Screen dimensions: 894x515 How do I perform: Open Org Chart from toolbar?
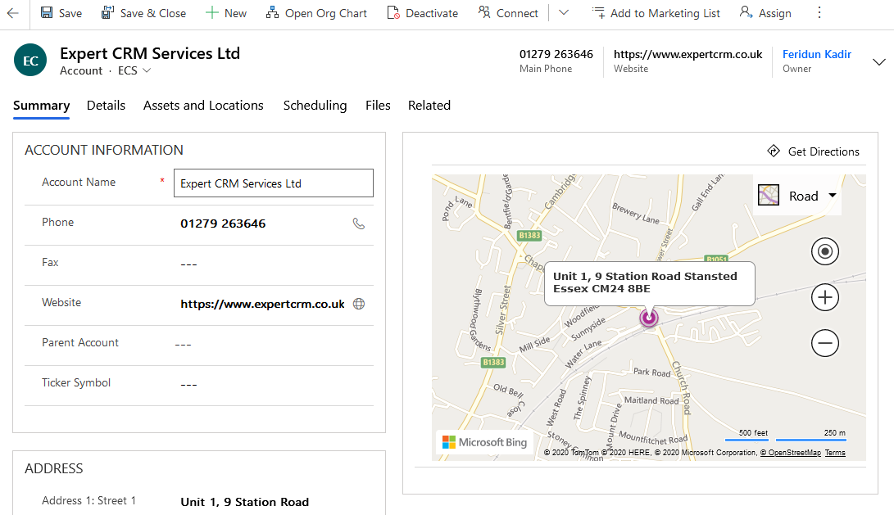pyautogui.click(x=316, y=13)
